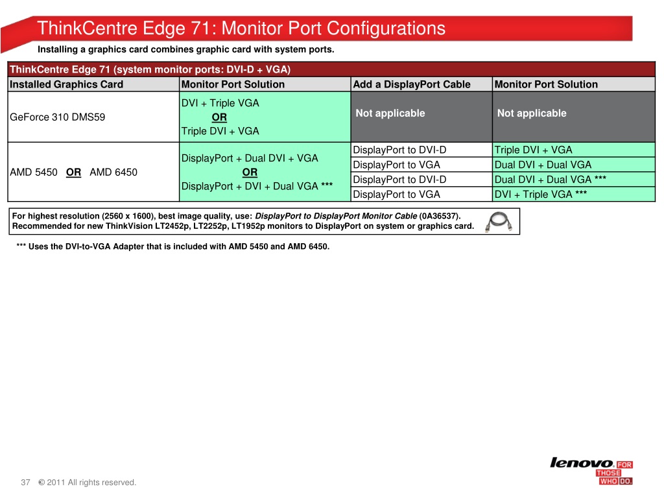Click 'Not applicable' under last Monitor Port Solution
This screenshot has height=498, width=664.
(x=532, y=113)
